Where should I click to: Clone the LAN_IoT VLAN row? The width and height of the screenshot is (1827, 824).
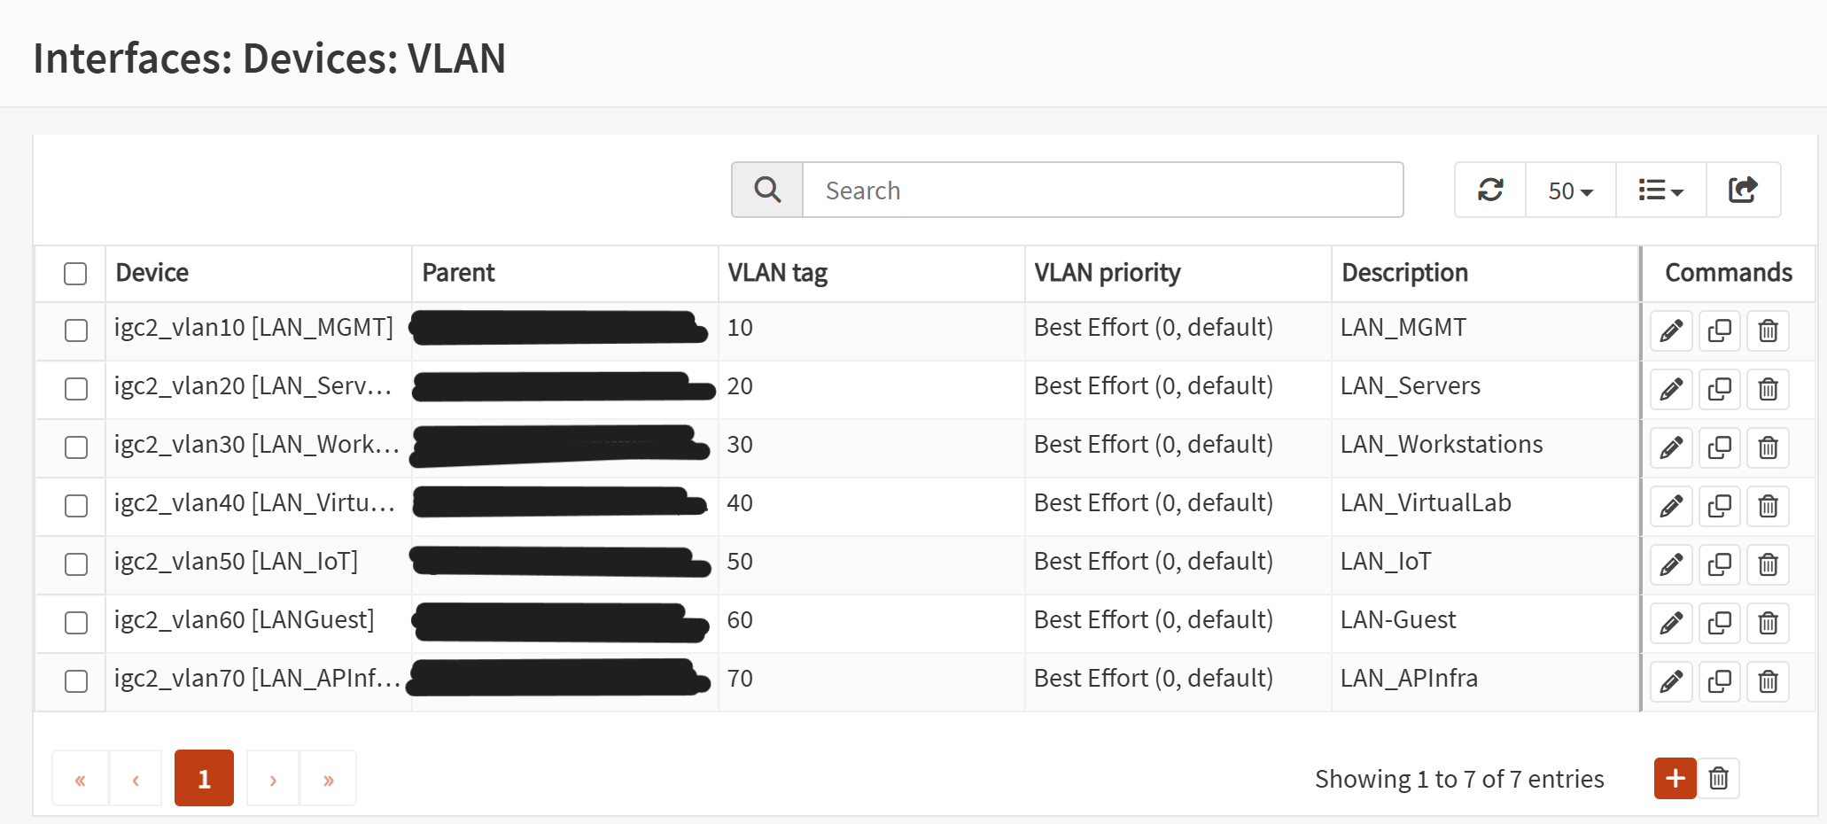(1719, 564)
